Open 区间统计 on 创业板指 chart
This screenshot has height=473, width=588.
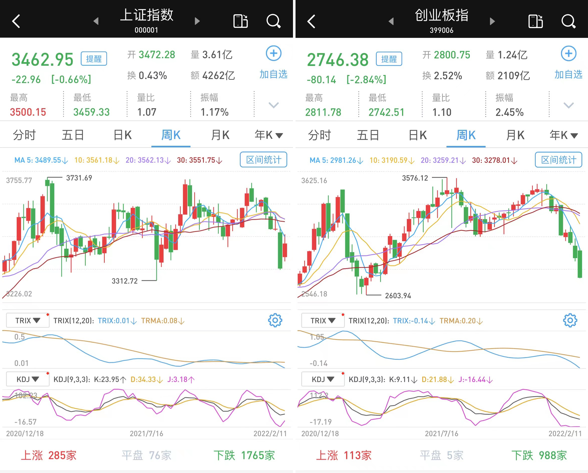(558, 160)
